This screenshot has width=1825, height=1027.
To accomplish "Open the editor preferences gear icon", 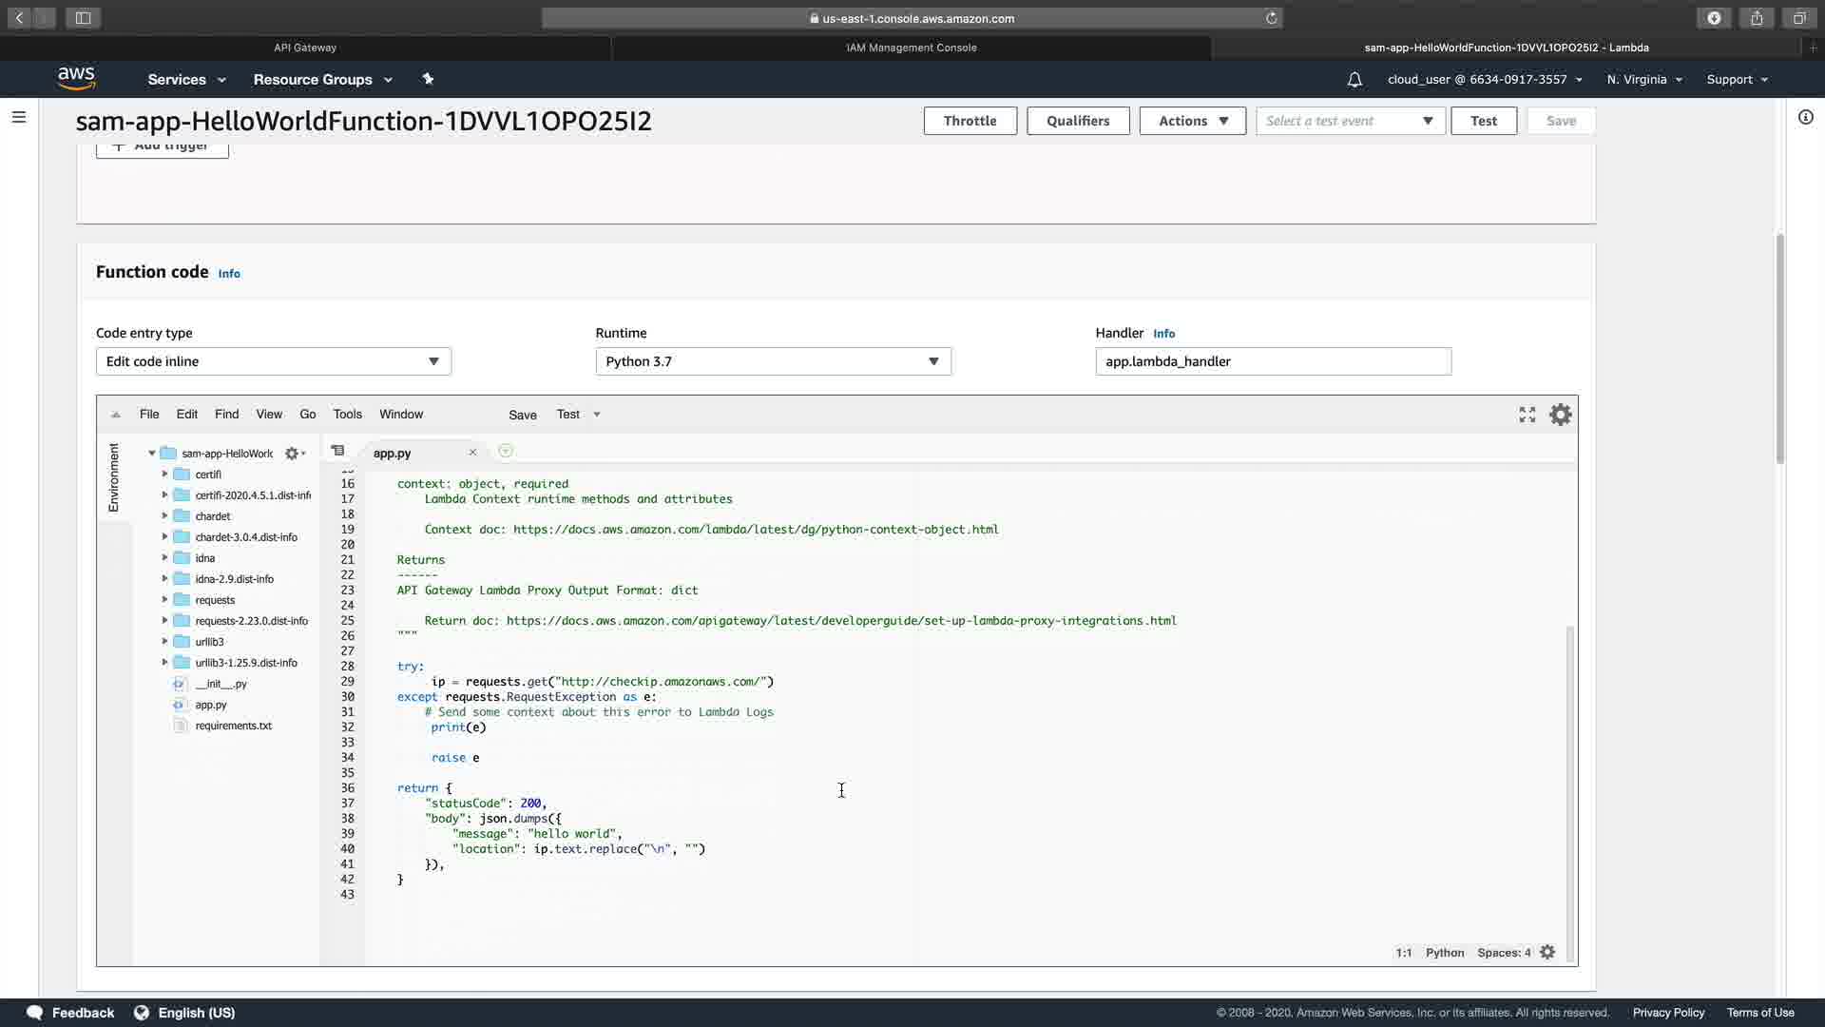I will pos(1560,415).
